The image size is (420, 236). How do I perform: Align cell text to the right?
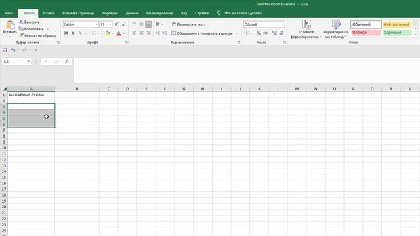tap(148, 33)
